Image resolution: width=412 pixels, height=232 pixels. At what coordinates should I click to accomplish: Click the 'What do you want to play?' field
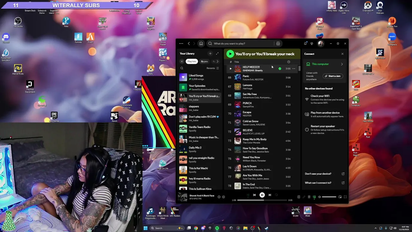coord(241,43)
